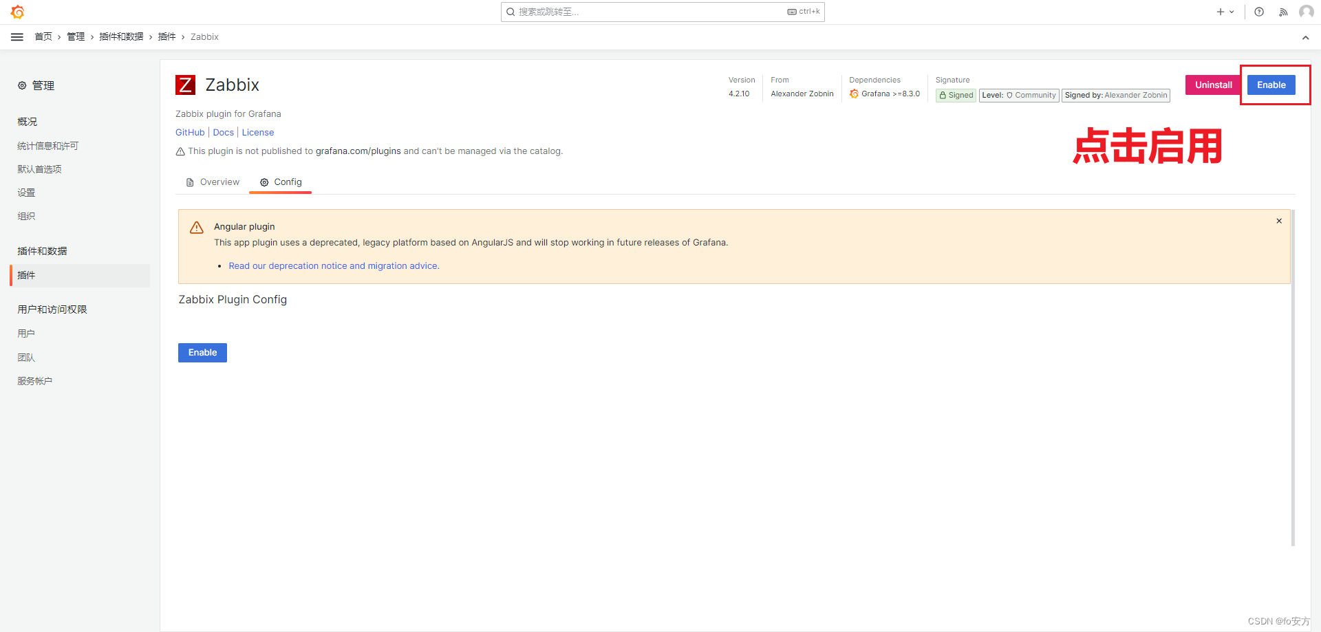
Task: Open the plus add-new dropdown
Action: point(1225,12)
